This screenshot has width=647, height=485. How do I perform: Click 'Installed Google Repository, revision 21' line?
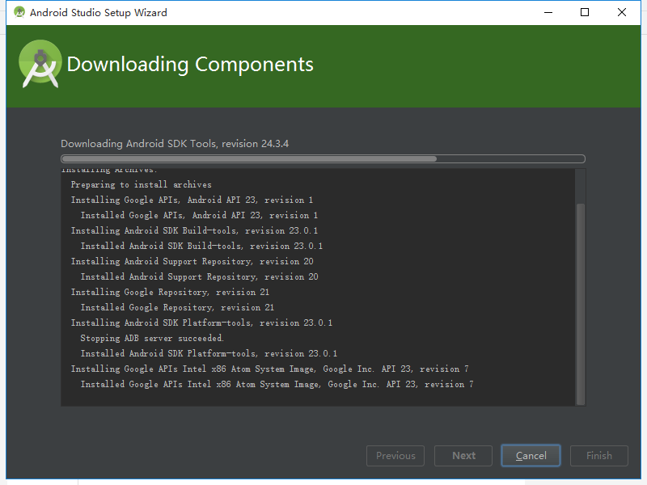point(177,307)
